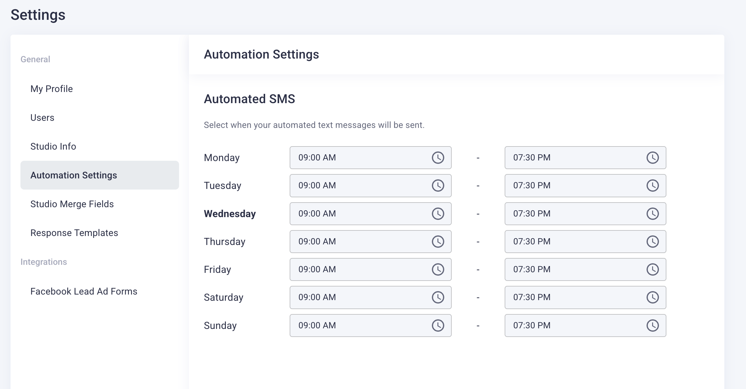Open Tuesday end time clock picker
Viewport: 746px width, 389px height.
[x=652, y=186]
